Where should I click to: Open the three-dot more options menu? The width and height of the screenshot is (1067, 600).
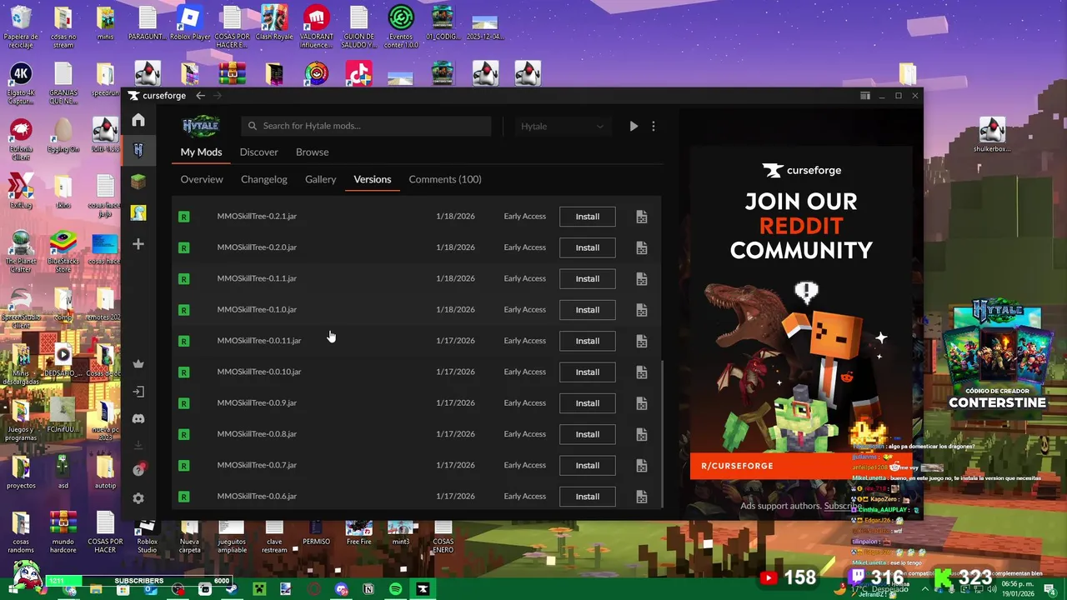[654, 127]
